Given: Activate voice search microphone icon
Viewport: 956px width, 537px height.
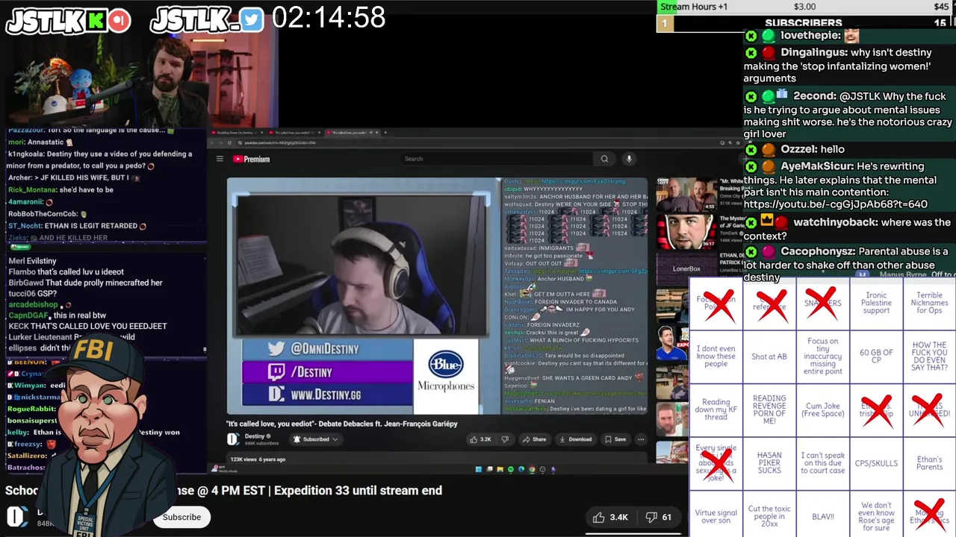Looking at the screenshot, I should 629,159.
